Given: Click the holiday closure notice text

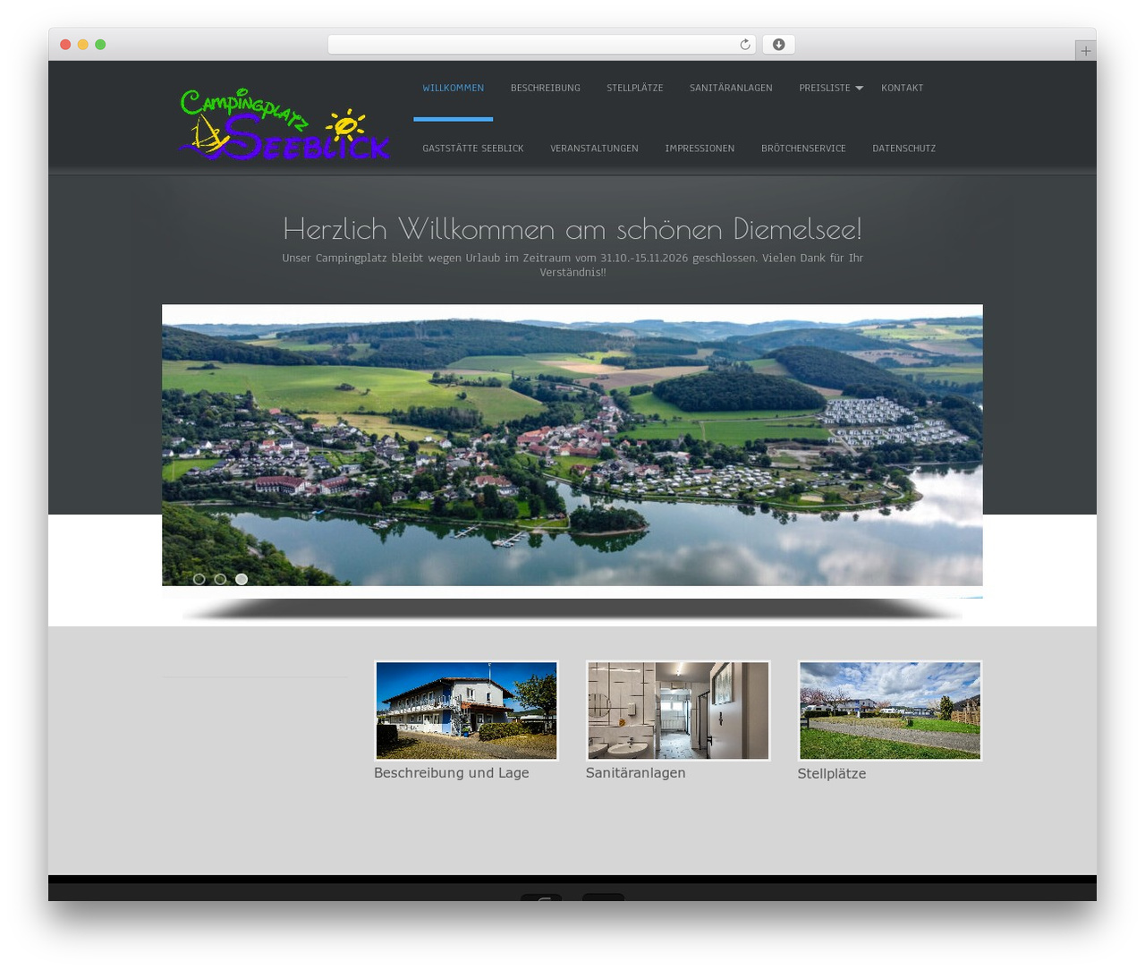Looking at the screenshot, I should (572, 265).
